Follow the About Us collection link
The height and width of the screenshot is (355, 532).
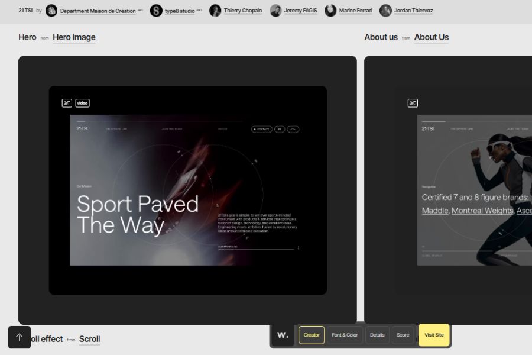[431, 37]
